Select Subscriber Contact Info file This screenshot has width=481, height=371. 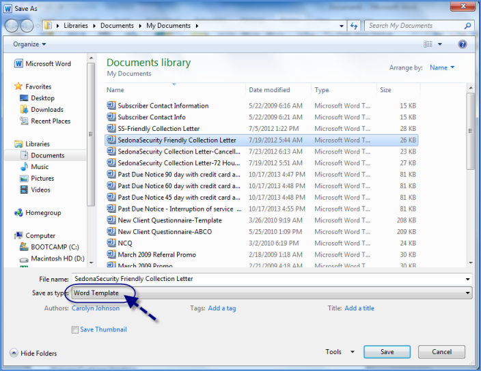coord(261,117)
